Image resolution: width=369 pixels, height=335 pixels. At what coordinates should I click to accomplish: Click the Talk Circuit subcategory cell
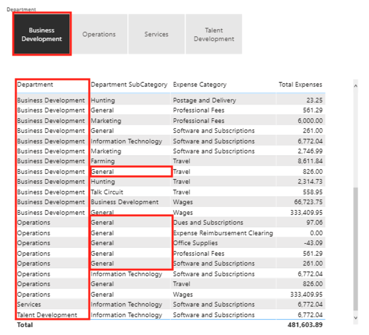(107, 192)
